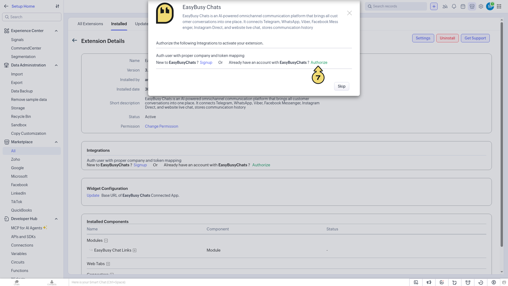Screen dimensions: 508x286
Task: Collapse the Data Administration section
Action: 56,65
